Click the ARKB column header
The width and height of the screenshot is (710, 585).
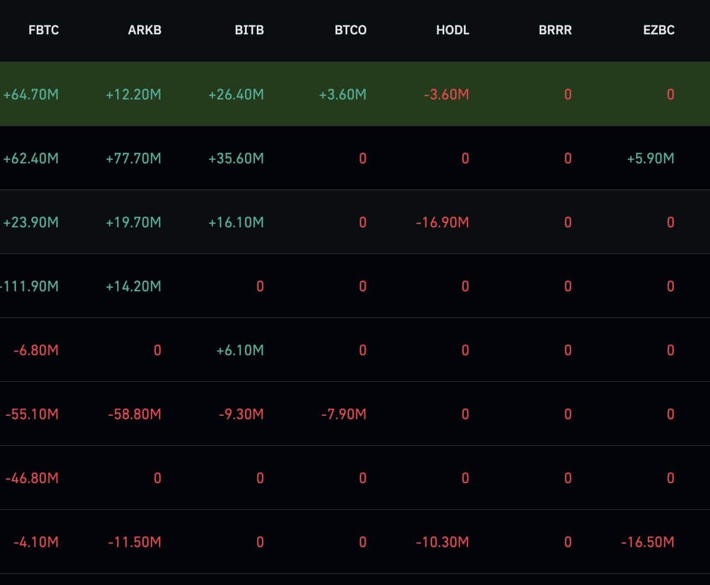144,30
